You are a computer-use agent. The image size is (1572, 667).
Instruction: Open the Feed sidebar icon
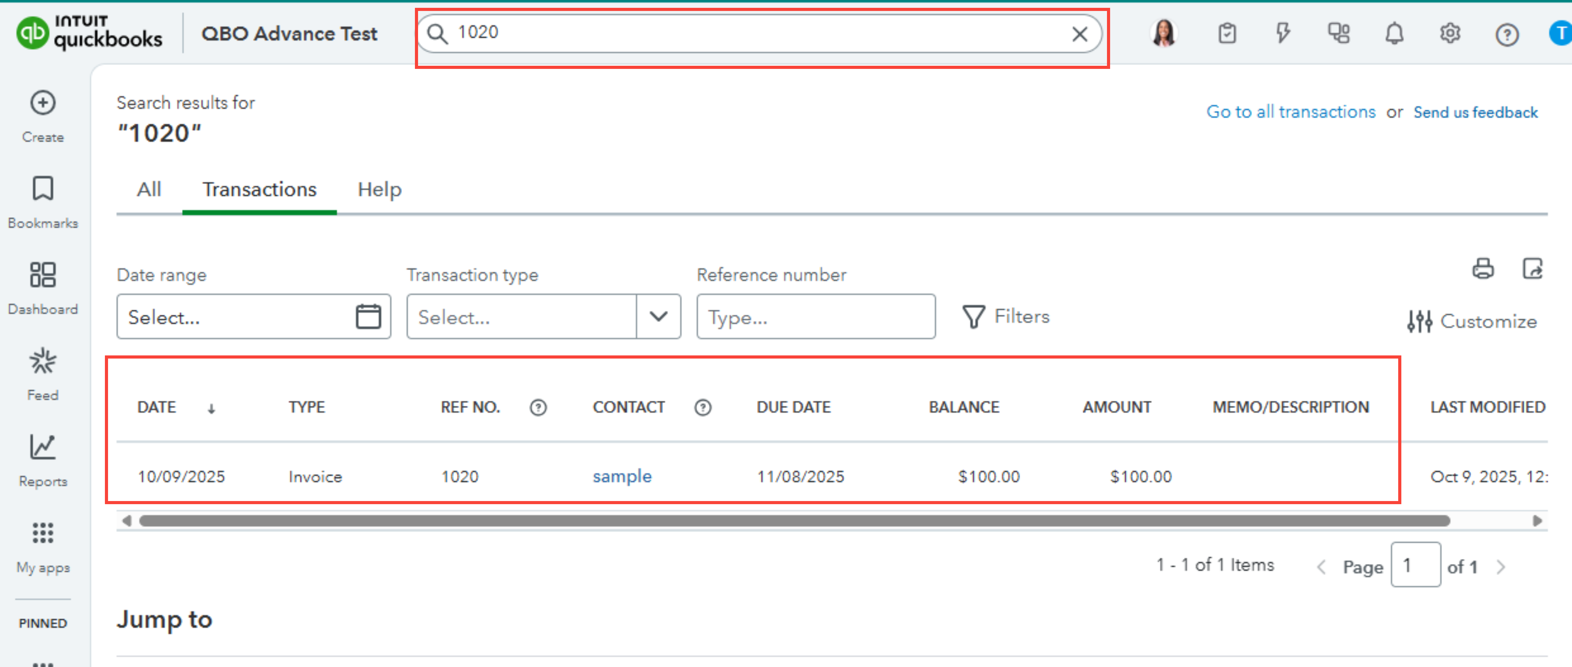pos(43,361)
